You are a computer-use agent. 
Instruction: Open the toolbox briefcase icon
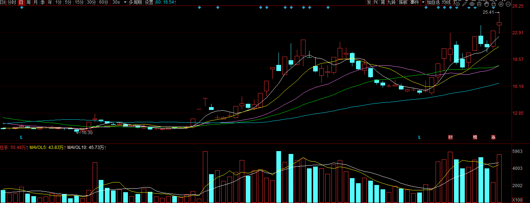(x=479, y=4)
